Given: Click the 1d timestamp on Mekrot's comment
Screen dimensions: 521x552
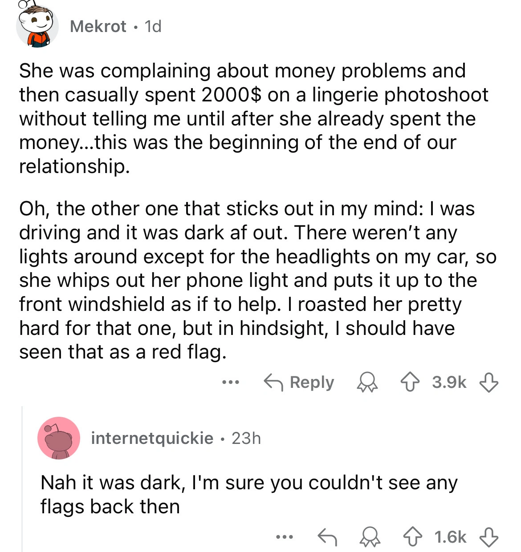Looking at the screenshot, I should click(x=153, y=27).
